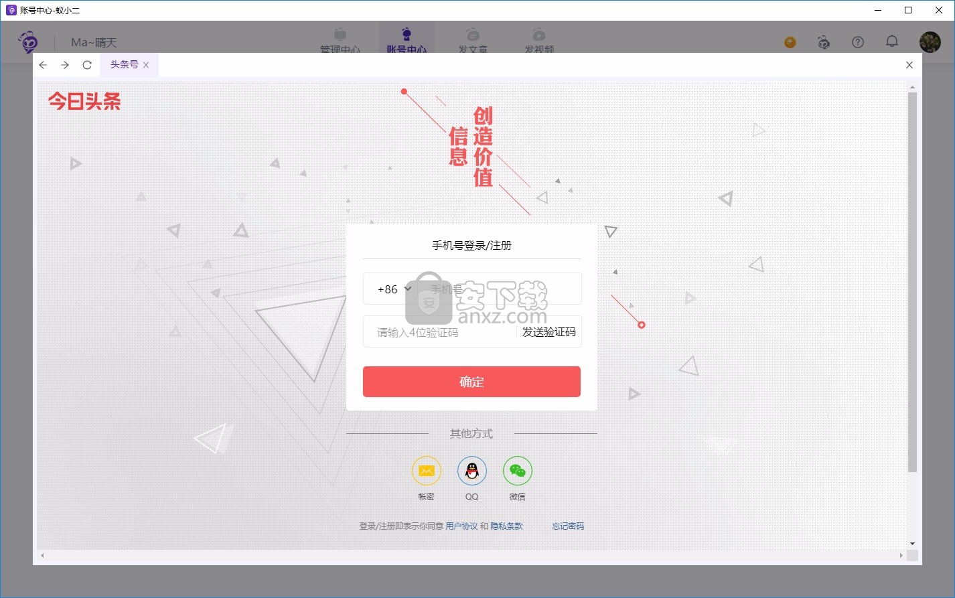Click the 忘记密码 link
The height and width of the screenshot is (598, 955).
568,526
